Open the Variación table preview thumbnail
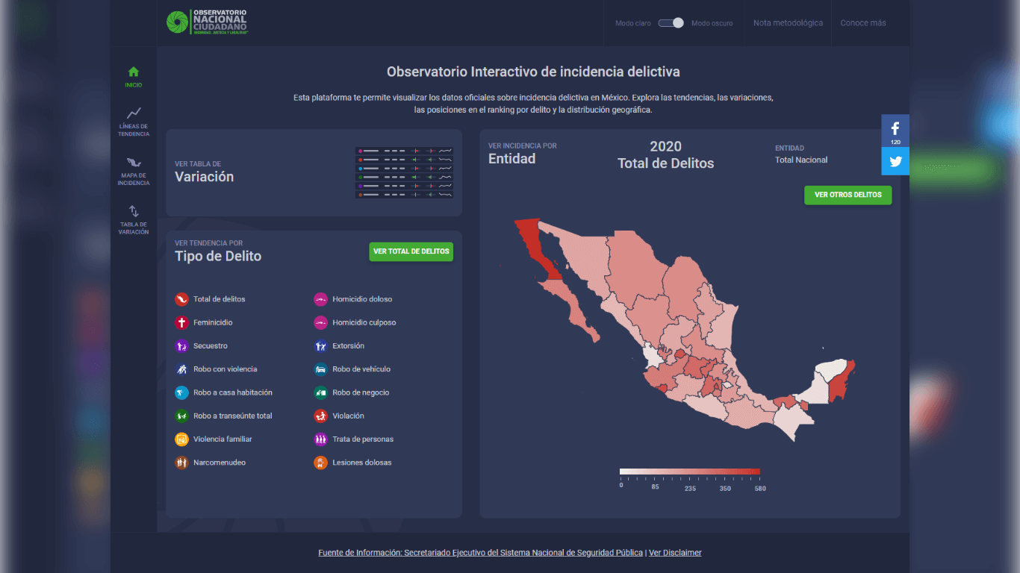 click(404, 173)
